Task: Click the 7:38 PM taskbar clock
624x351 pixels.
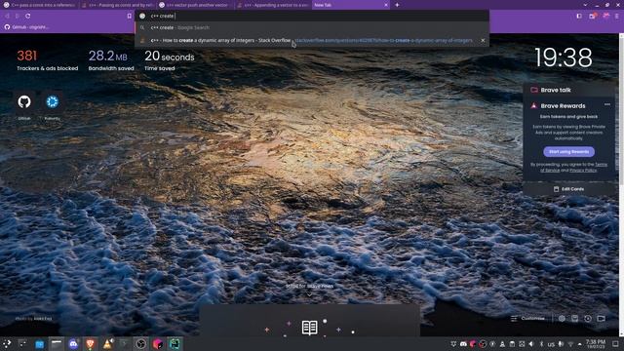Action: [596, 344]
